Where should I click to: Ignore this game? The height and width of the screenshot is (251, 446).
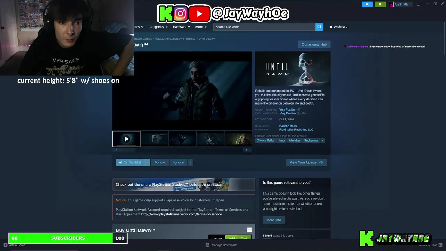[178, 162]
